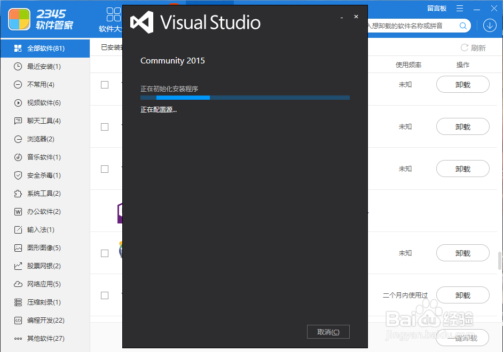Open 编程开发(22) code icon category
The height and width of the screenshot is (352, 503).
tap(18, 321)
